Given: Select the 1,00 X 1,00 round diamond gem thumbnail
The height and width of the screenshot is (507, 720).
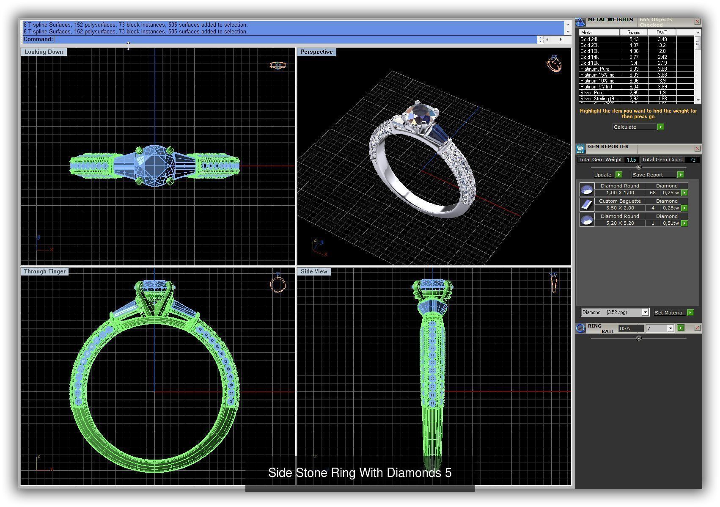Looking at the screenshot, I should (x=587, y=189).
